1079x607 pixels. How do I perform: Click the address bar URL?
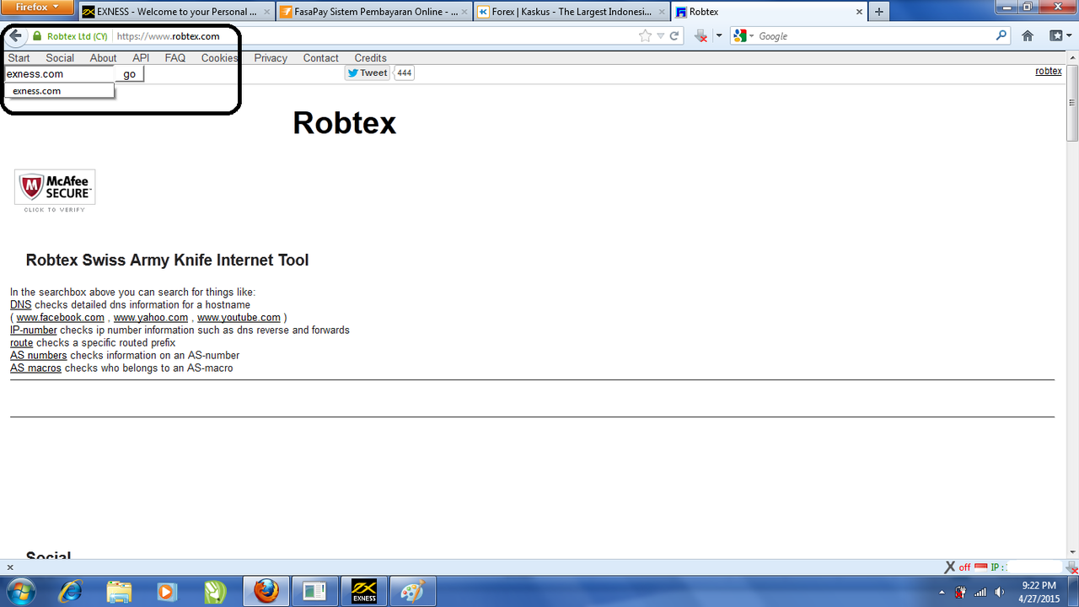tap(168, 36)
